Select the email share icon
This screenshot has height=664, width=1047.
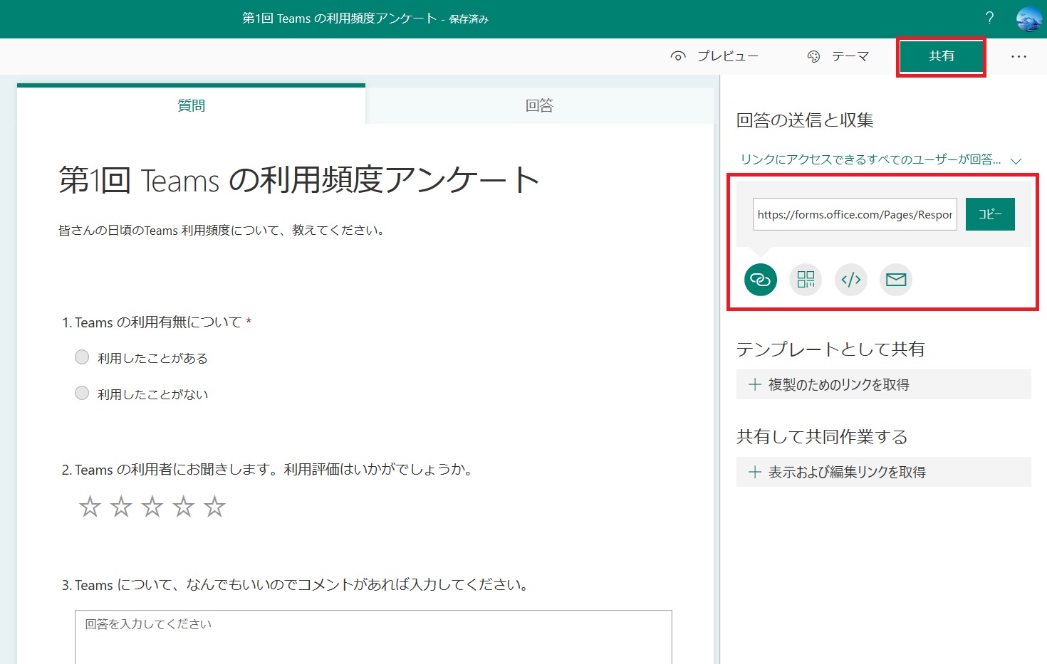pos(896,280)
